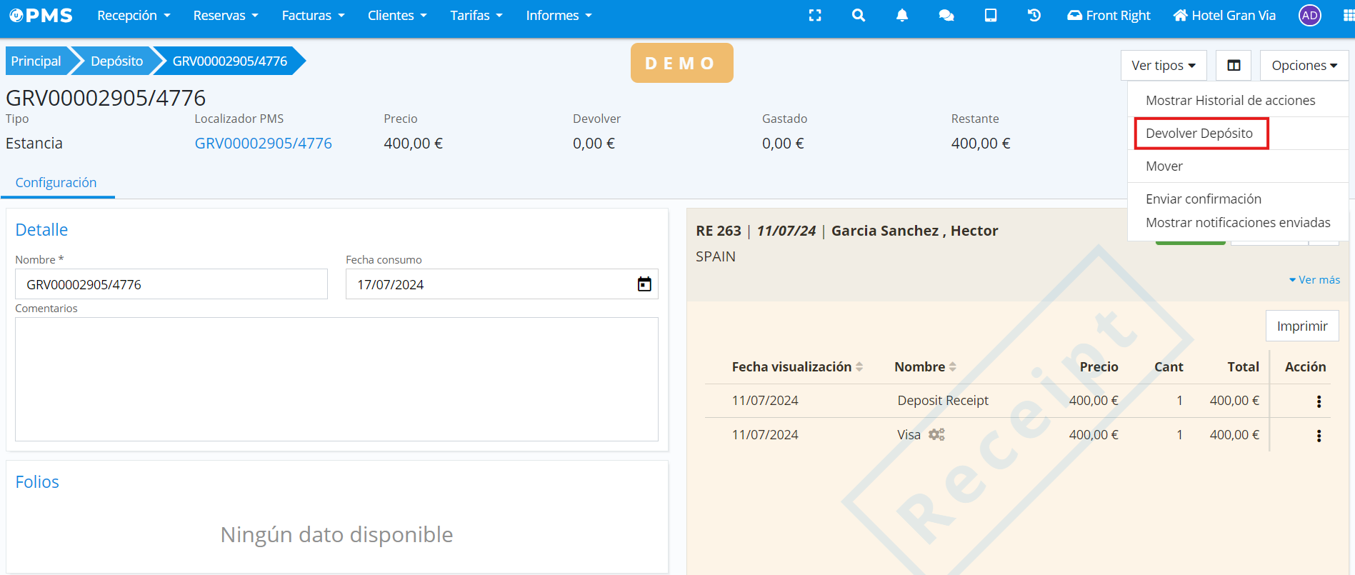Select Devolver Depósito from Opciones menu

(1199, 134)
